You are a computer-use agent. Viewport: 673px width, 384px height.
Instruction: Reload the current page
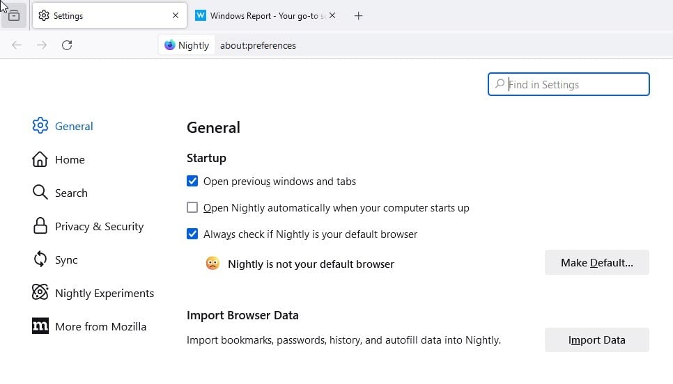pos(66,45)
